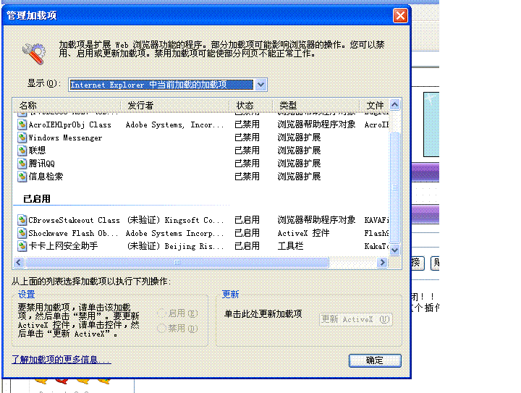Click the horizontal scroll right arrow
This screenshot has width=521, height=393.
point(383,263)
